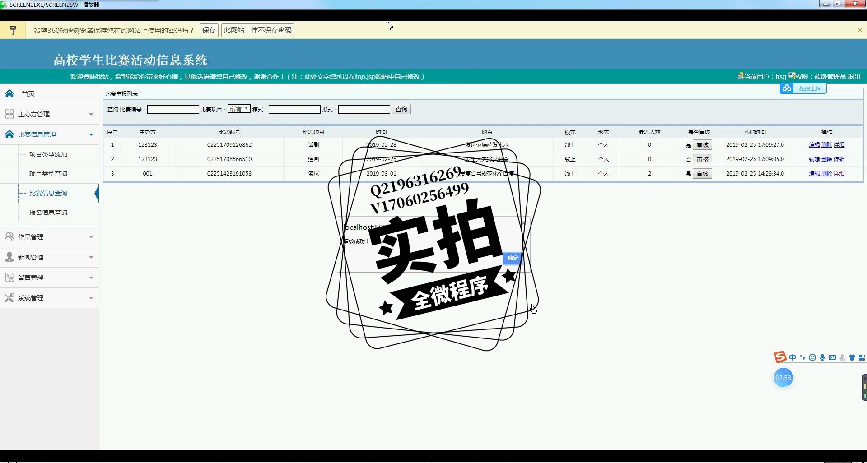This screenshot has width=867, height=463.
Task: Click the IME skin shirt icon
Action: pos(852,357)
